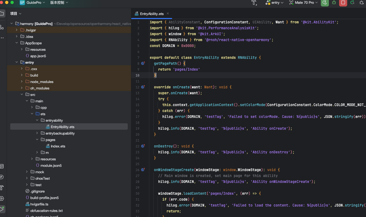Select the test folder row
The height and width of the screenshot is (217, 366).
69,185
